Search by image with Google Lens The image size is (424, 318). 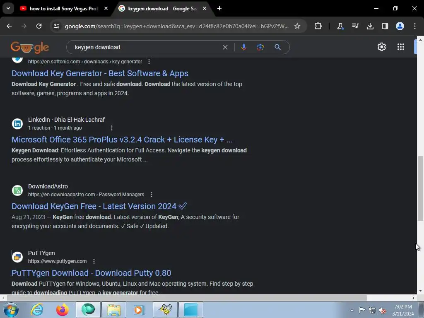(x=260, y=47)
